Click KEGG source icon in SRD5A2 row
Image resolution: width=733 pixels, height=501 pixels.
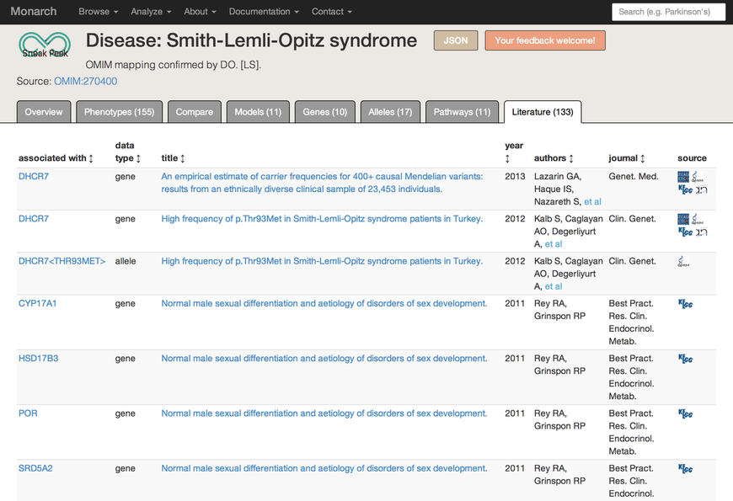tap(685, 469)
